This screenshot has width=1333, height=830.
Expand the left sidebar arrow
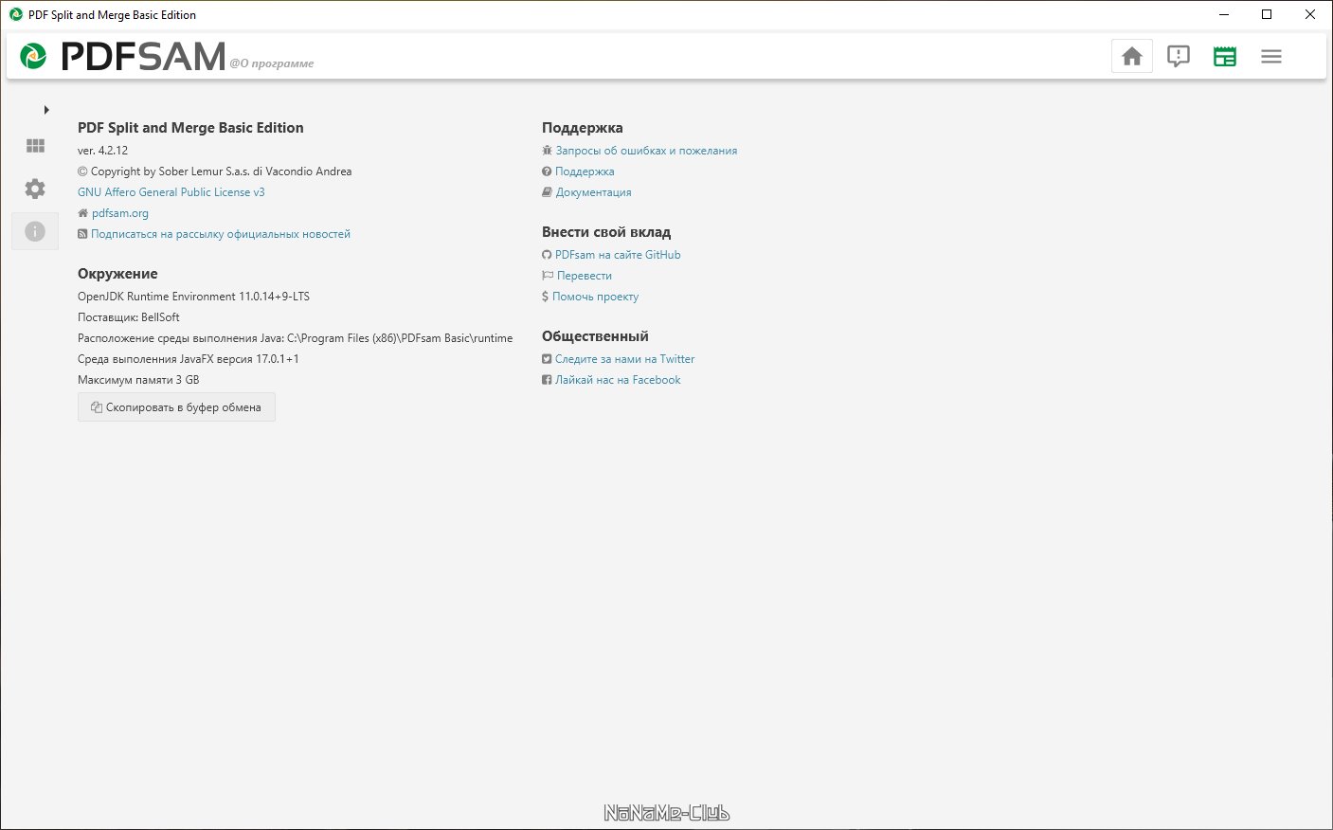(46, 110)
